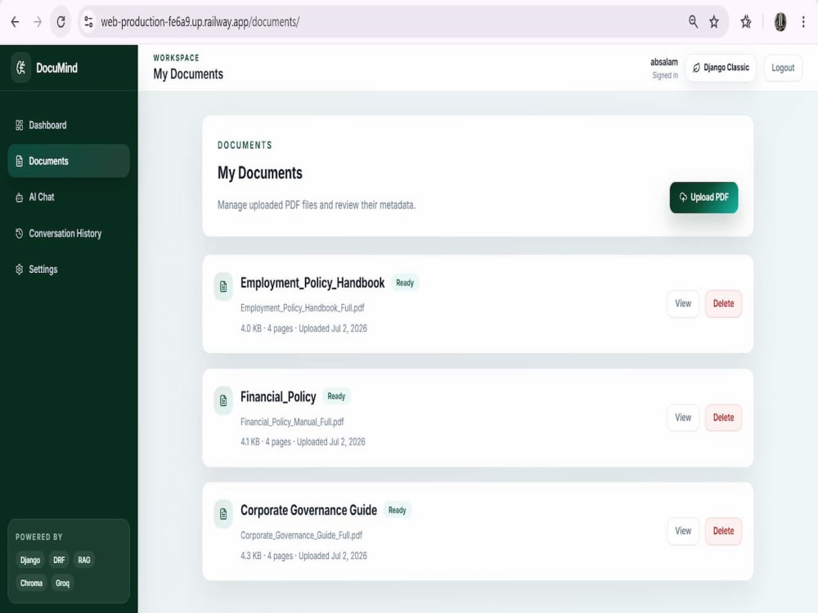Go to Conversation History
Image resolution: width=818 pixels, height=613 pixels.
tap(69, 234)
